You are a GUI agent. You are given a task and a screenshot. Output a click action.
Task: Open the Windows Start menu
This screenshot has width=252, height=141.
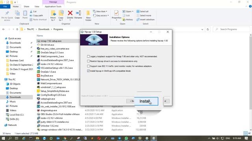pyautogui.click(x=3, y=138)
